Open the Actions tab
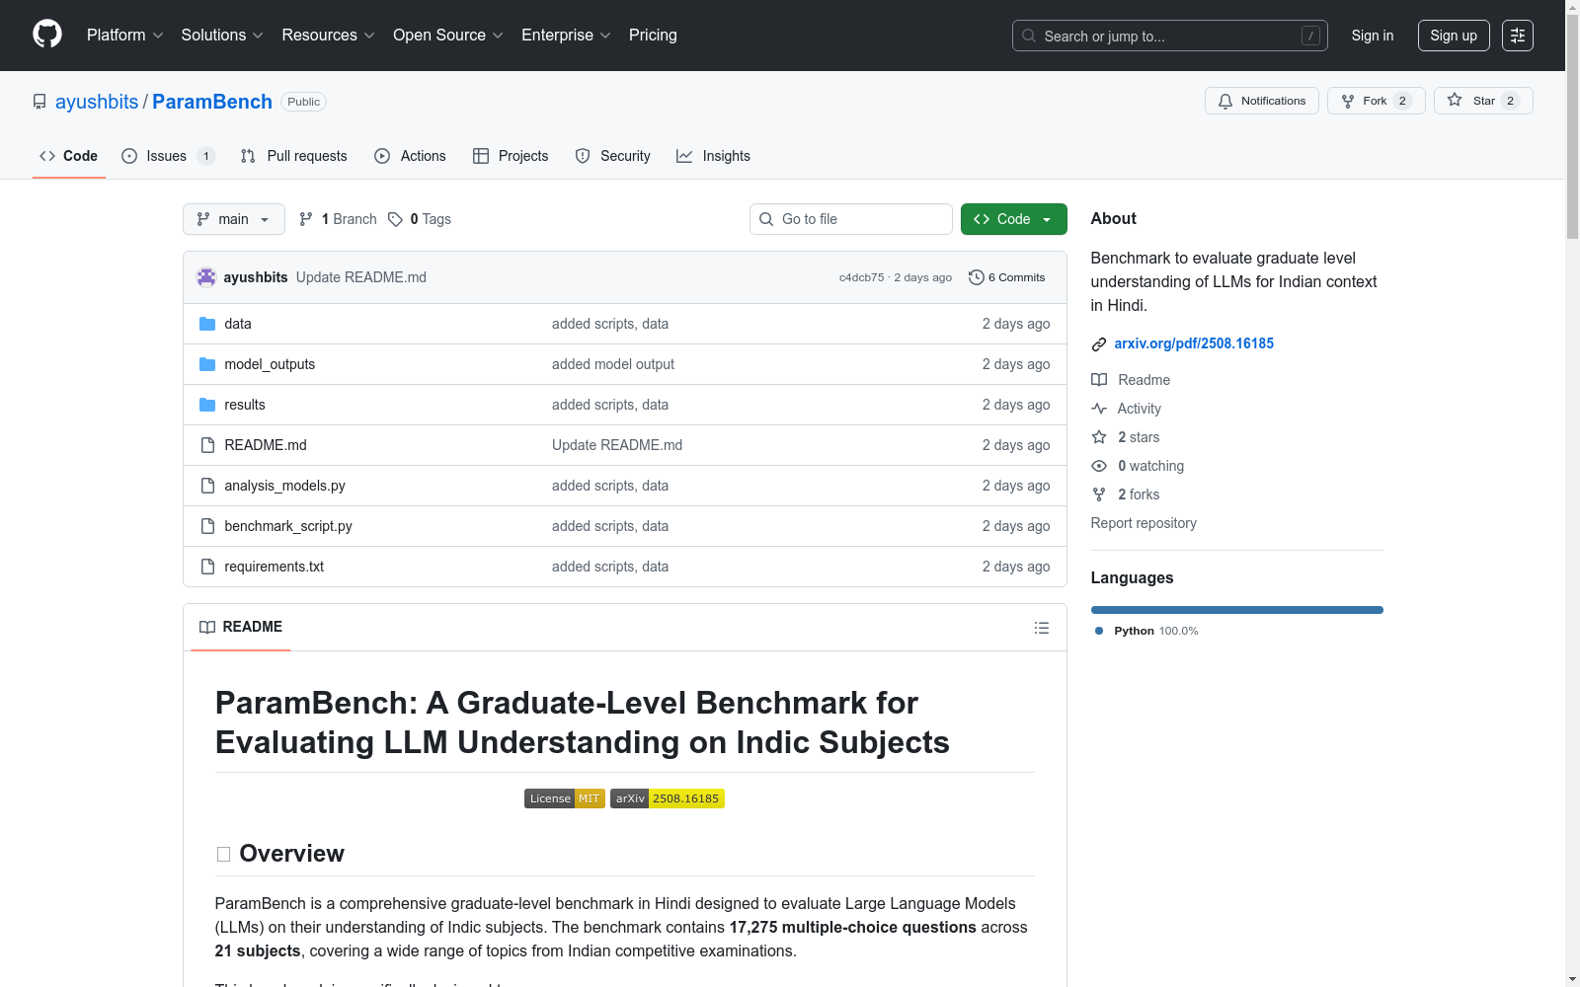The width and height of the screenshot is (1580, 987). pos(411,156)
